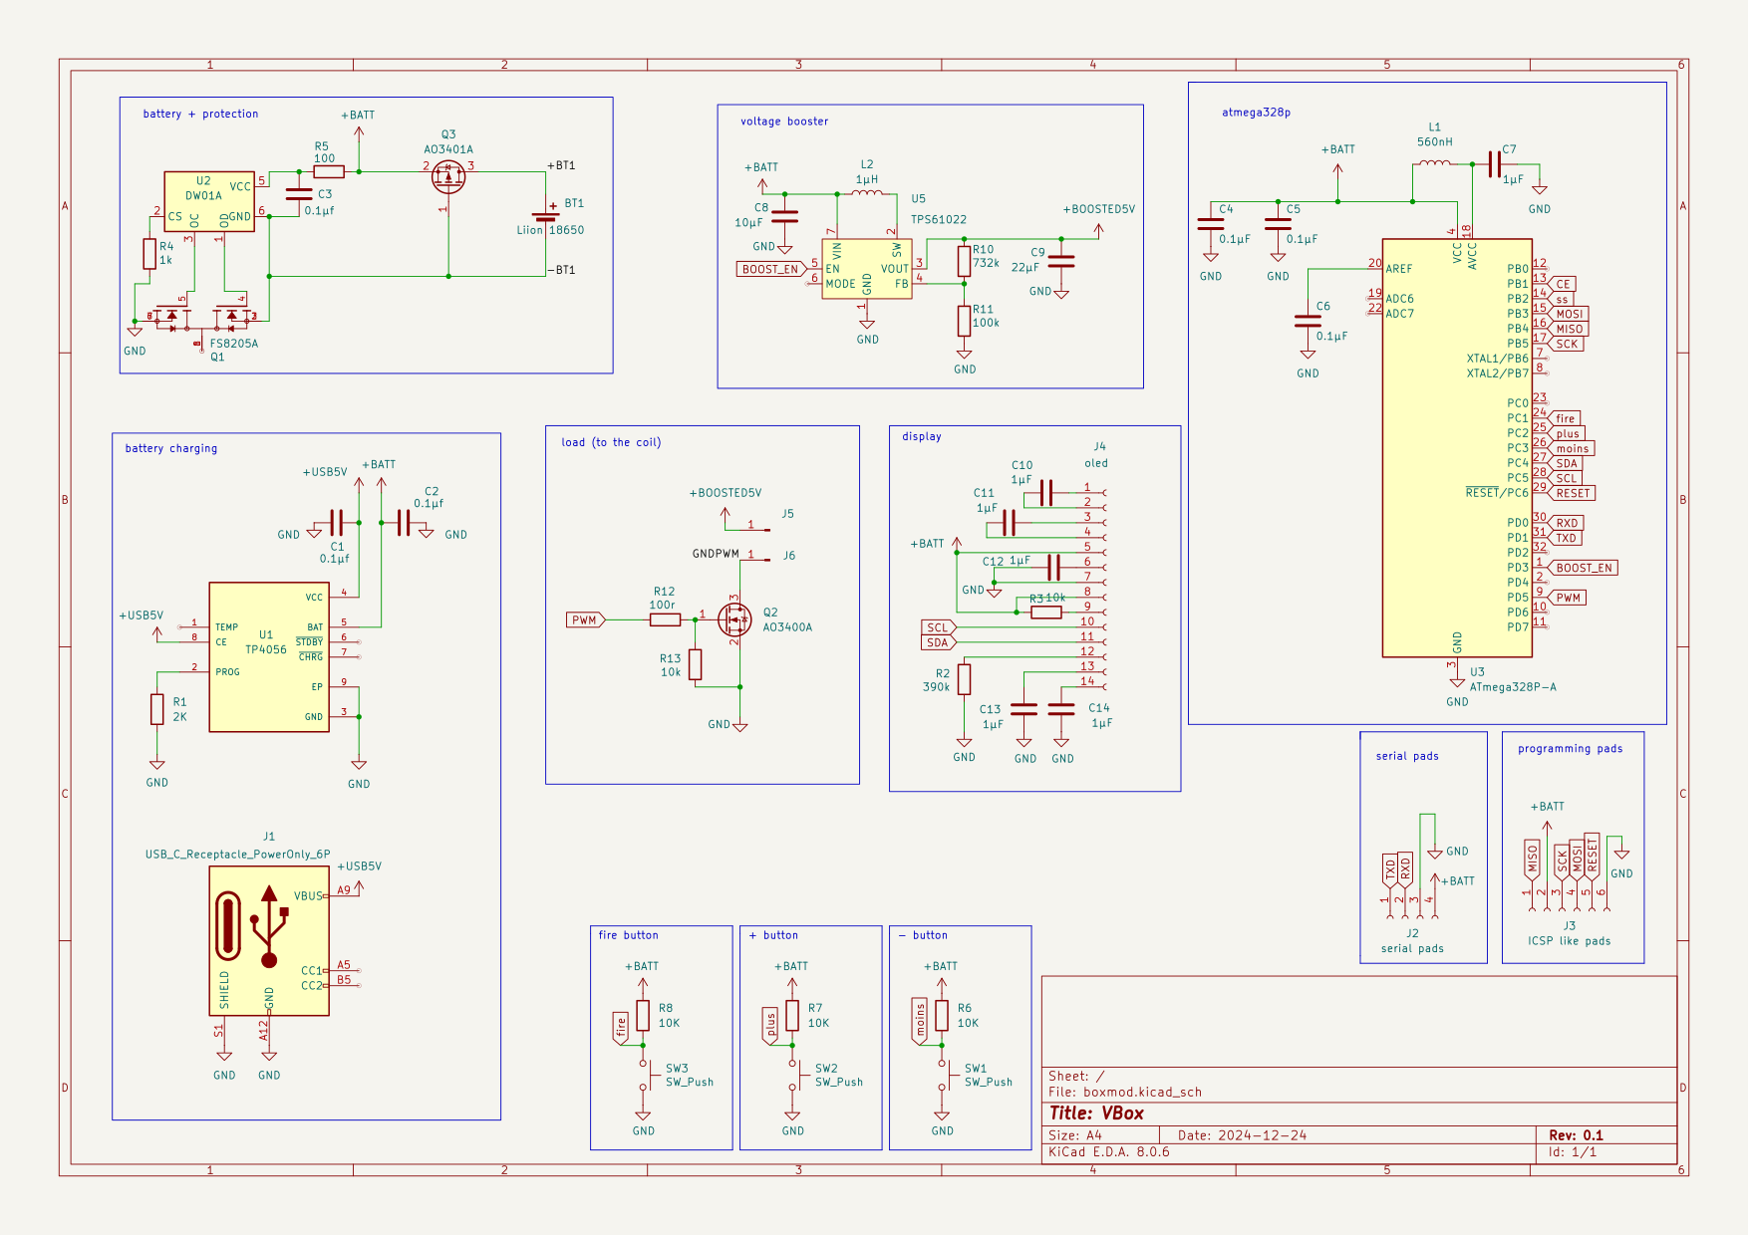Select inductor L1 560nH symbol
1748x1235 pixels.
click(1434, 164)
